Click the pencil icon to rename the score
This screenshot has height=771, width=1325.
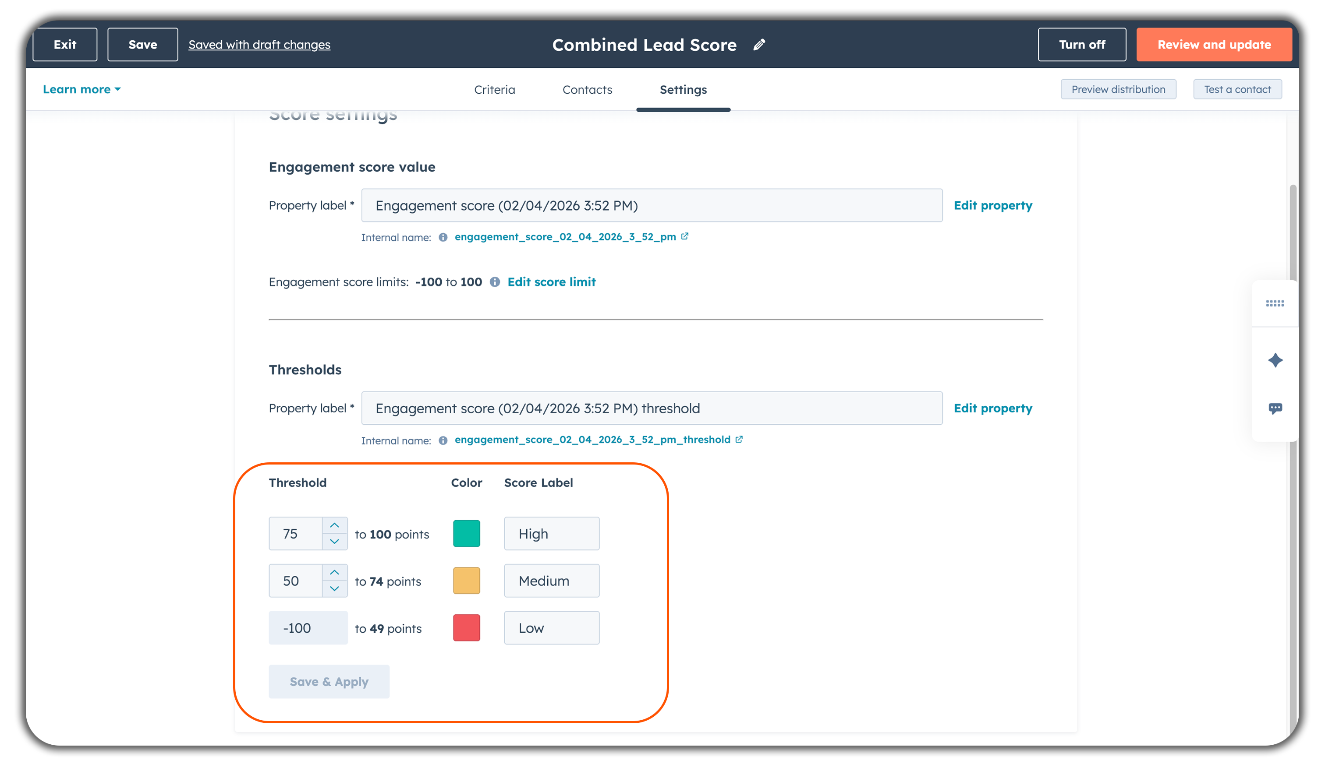[759, 45]
